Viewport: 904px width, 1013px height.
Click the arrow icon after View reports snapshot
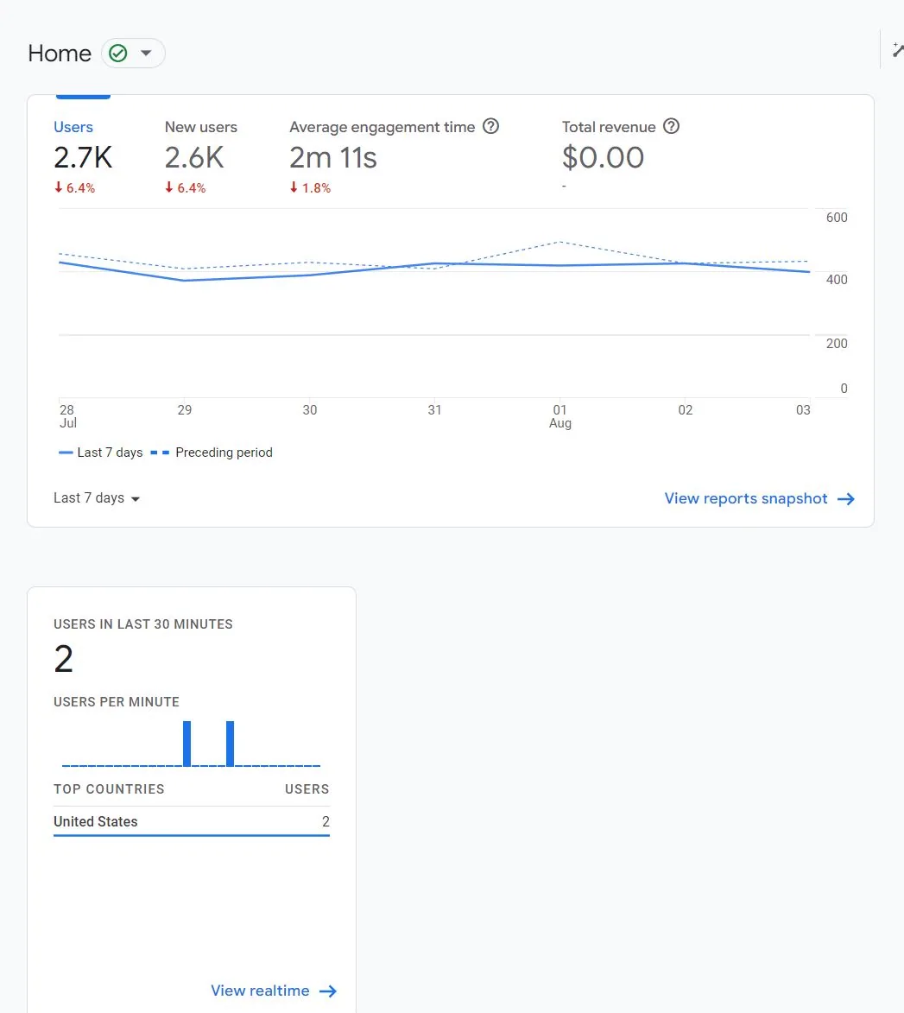(x=846, y=499)
